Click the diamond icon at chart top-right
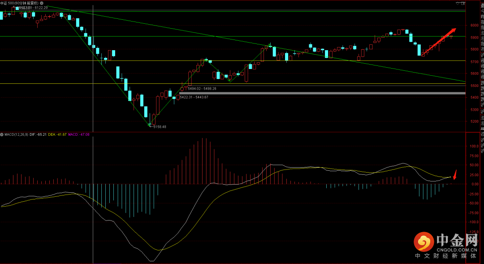 (x=458, y=3)
